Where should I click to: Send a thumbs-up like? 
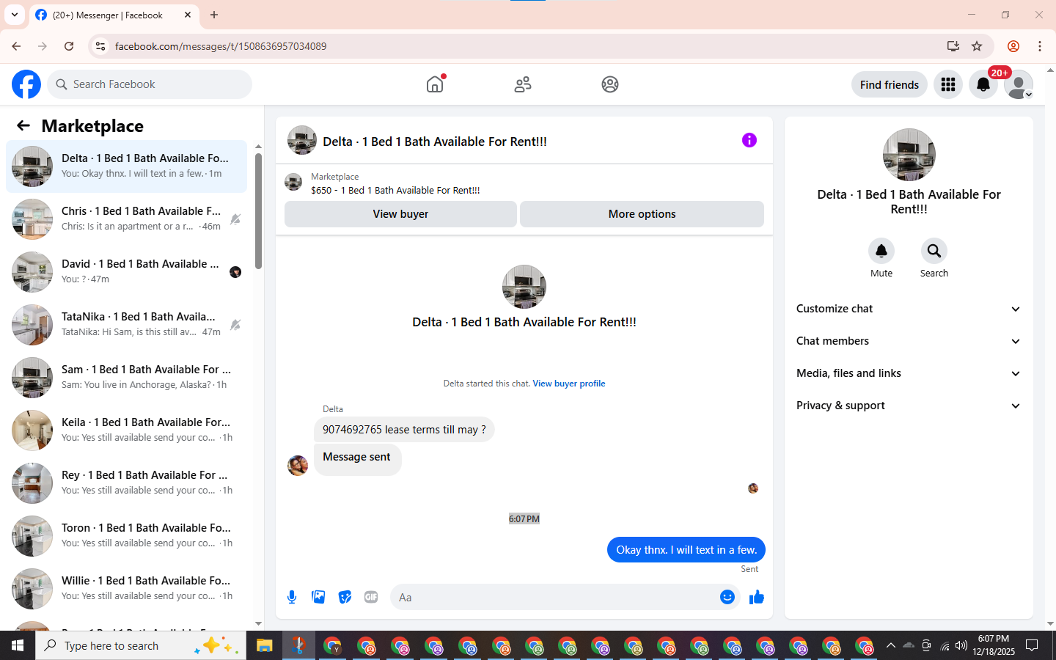coord(757,597)
